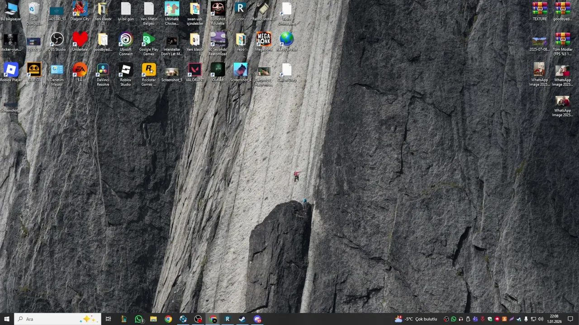Viewport: 579px width, 325px height.
Task: Select the VALORANT desktop shortcut
Action: click(195, 73)
